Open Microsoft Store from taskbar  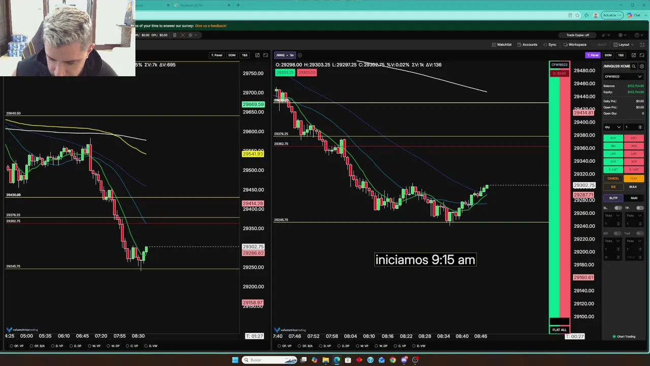348,360
